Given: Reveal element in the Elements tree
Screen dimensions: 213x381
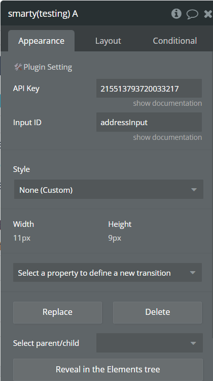Looking at the screenshot, I should 108,369.
